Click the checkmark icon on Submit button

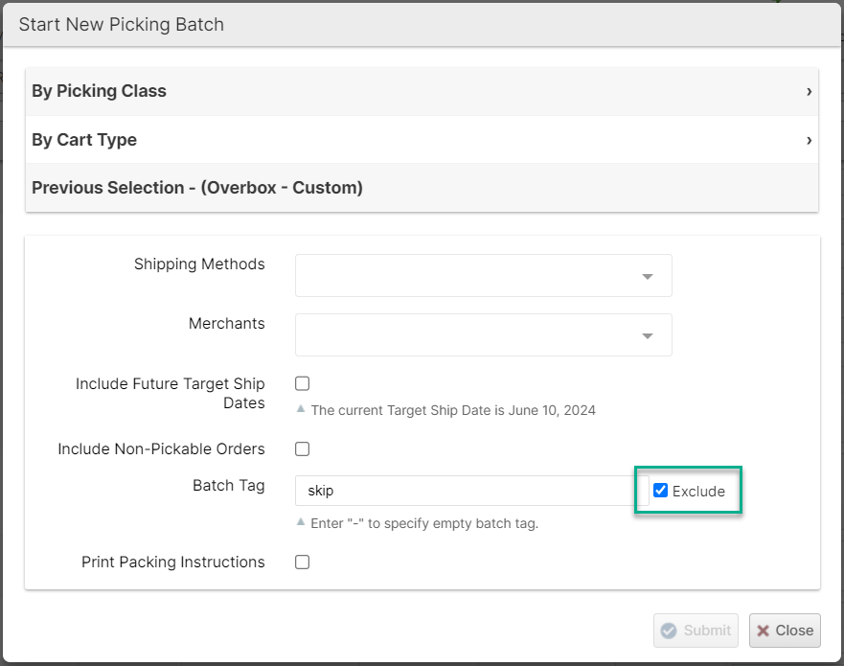(670, 631)
